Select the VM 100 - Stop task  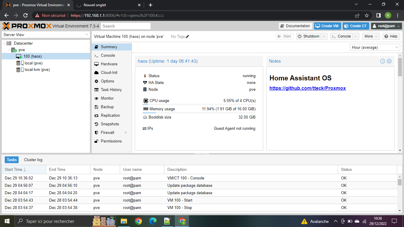[x=199, y=207]
